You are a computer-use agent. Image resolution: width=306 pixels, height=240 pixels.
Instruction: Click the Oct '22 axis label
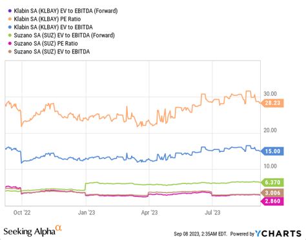pos(22,212)
